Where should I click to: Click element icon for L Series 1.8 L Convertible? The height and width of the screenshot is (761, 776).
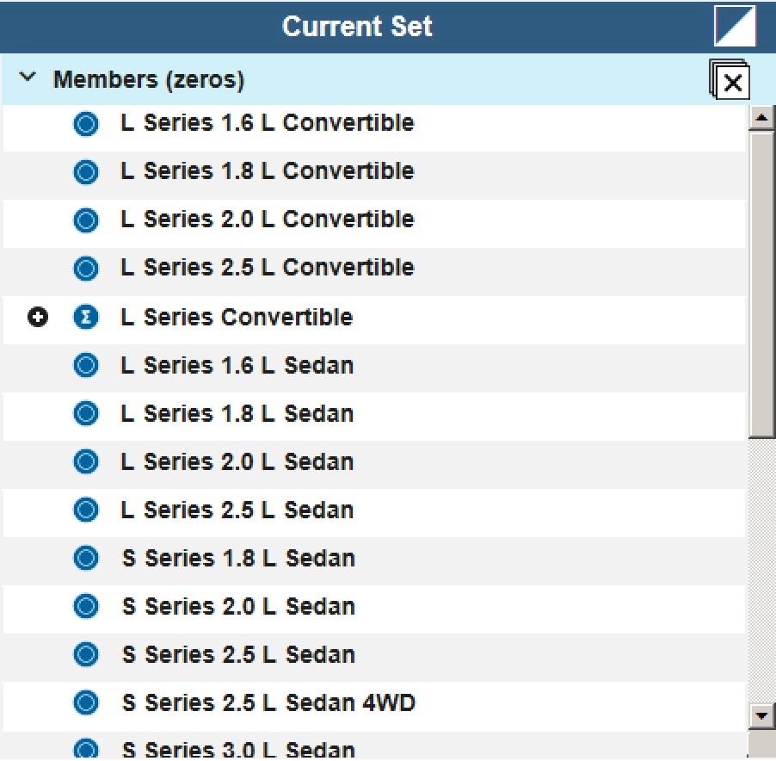coord(86,172)
